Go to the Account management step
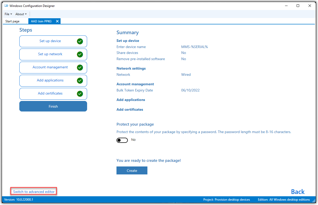The width and height of the screenshot is (318, 205). coord(53,67)
